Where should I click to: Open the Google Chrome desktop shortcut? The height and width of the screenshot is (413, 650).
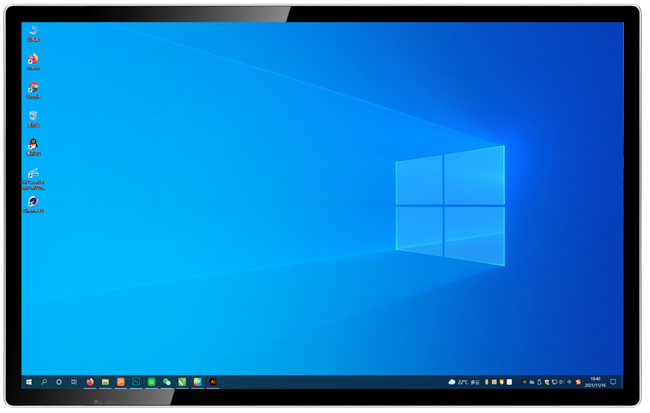33,88
